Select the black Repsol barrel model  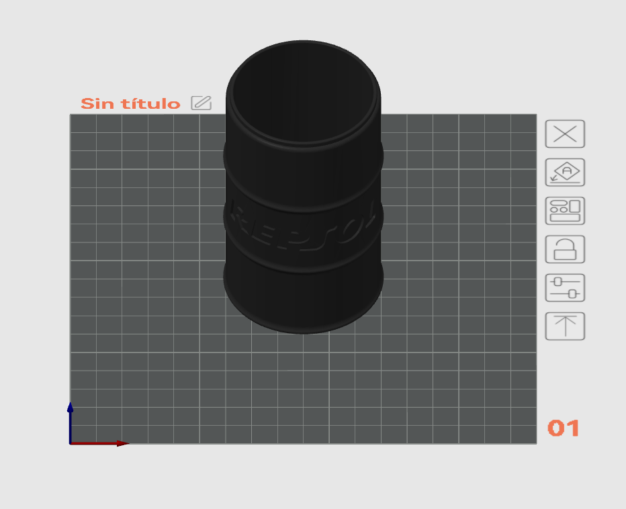tap(303, 187)
